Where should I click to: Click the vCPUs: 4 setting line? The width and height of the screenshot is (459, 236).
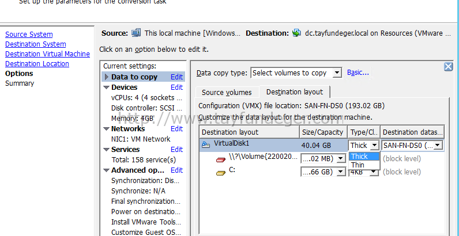(x=146, y=98)
